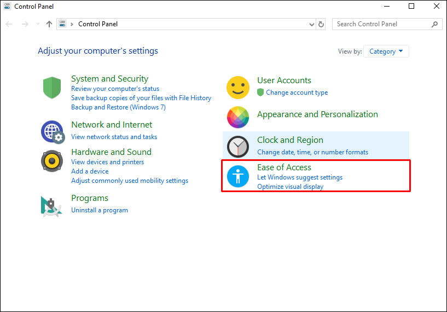This screenshot has height=312, width=447.
Task: Expand the recent locations chevron
Action: 38,24
